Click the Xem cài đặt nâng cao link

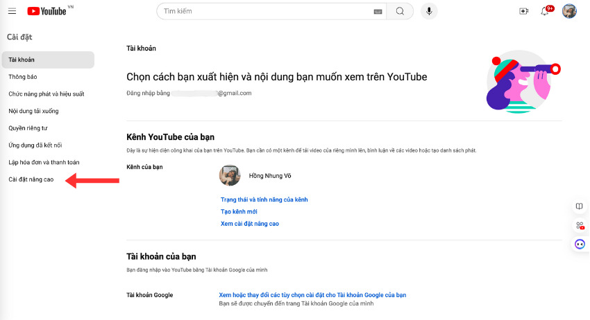click(250, 224)
